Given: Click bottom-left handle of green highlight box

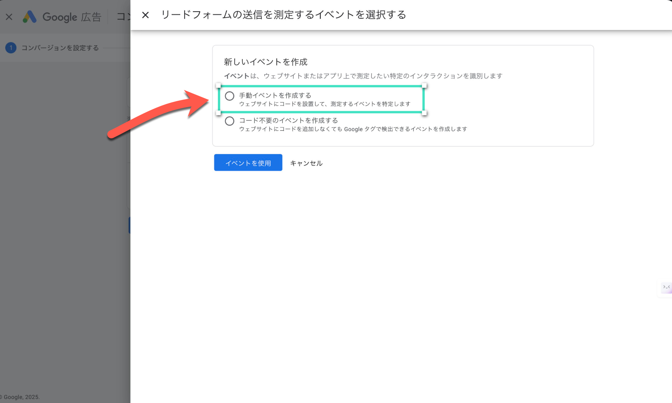Looking at the screenshot, I should point(218,113).
